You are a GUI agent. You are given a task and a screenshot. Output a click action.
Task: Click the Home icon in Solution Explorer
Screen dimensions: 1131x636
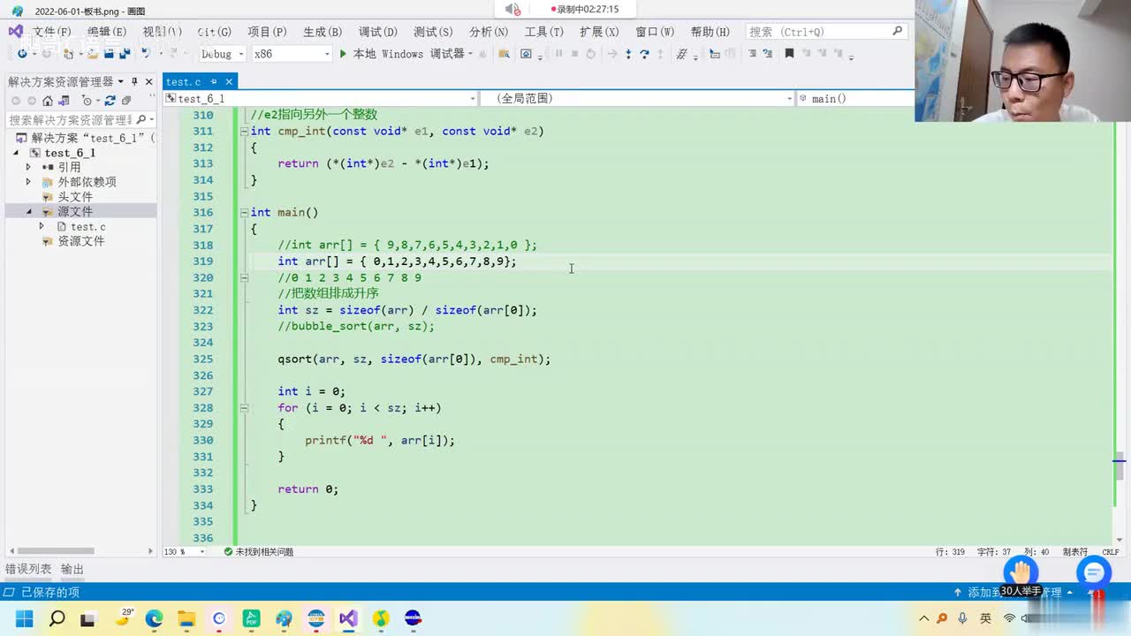click(48, 101)
